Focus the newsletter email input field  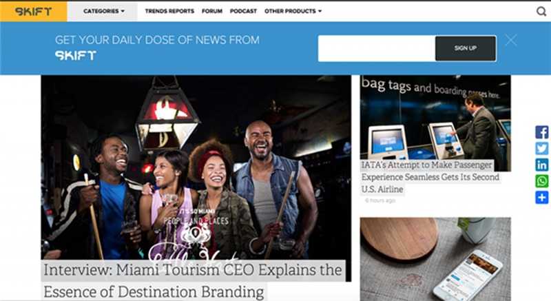[x=377, y=48]
